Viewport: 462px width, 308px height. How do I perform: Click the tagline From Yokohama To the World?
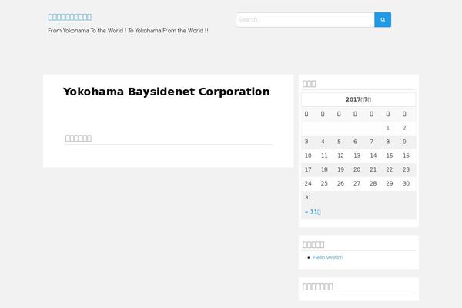[128, 31]
